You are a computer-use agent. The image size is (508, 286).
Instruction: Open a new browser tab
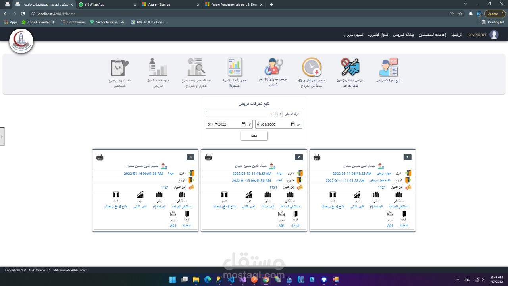(271, 4)
